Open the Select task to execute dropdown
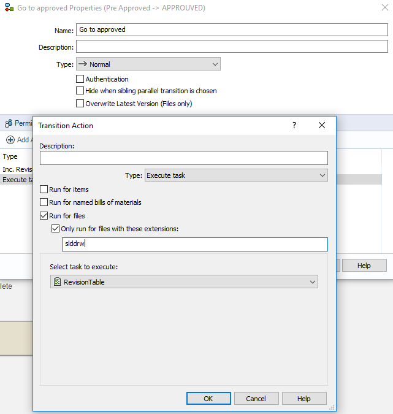The height and width of the screenshot is (414, 393). click(x=184, y=282)
